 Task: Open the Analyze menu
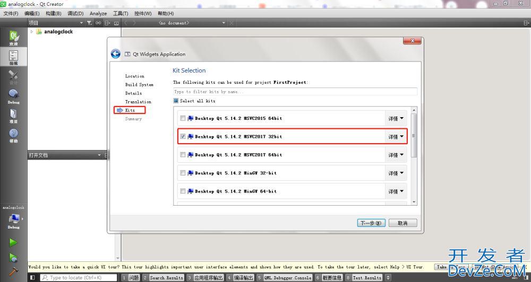click(x=98, y=13)
